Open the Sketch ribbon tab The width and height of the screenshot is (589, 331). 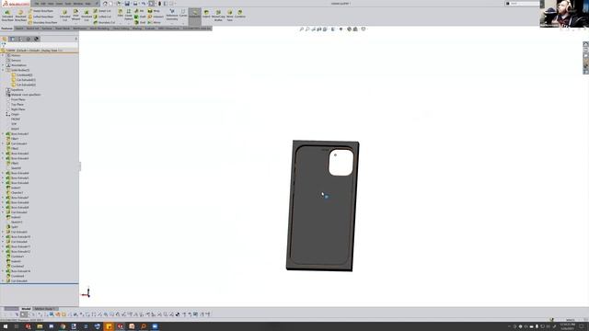pos(19,29)
